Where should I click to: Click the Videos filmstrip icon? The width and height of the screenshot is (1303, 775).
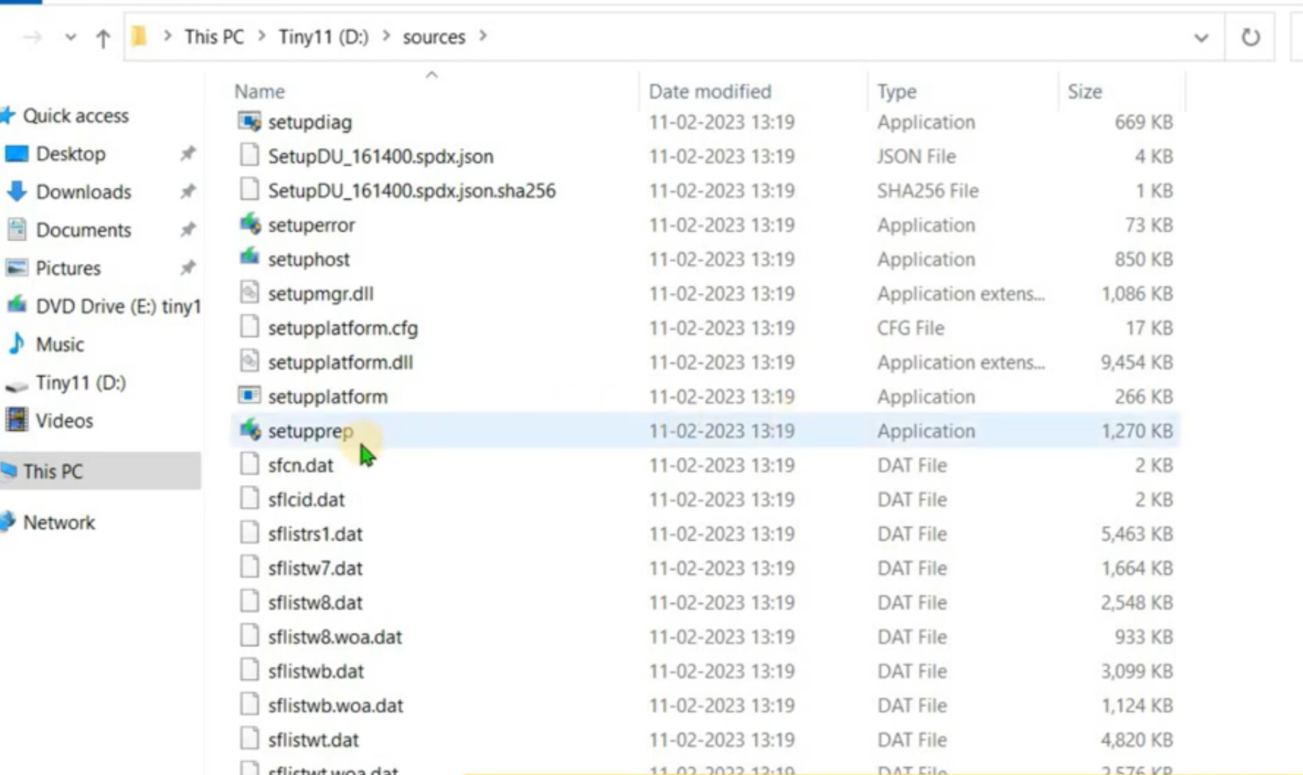[x=16, y=419]
